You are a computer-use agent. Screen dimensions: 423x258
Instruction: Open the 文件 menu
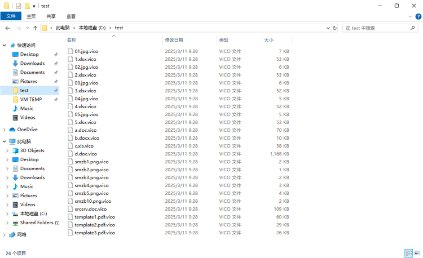[11, 16]
